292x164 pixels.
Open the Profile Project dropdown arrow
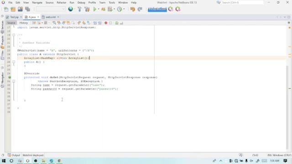114,9
